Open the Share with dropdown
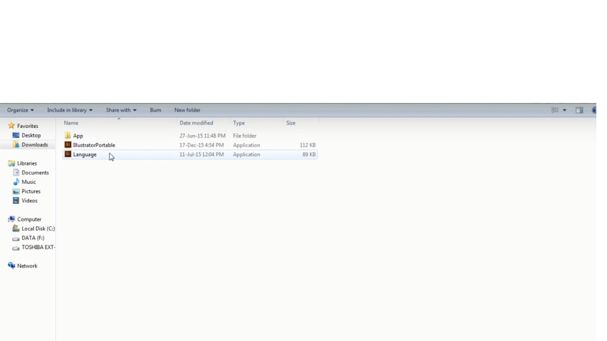The width and height of the screenshot is (607, 341). coord(121,110)
